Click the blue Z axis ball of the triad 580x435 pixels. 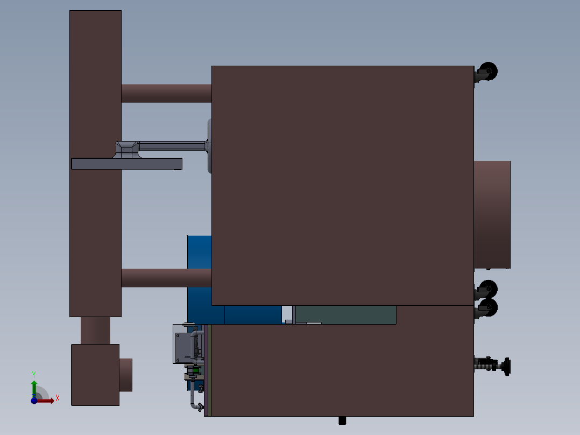coord(34,401)
